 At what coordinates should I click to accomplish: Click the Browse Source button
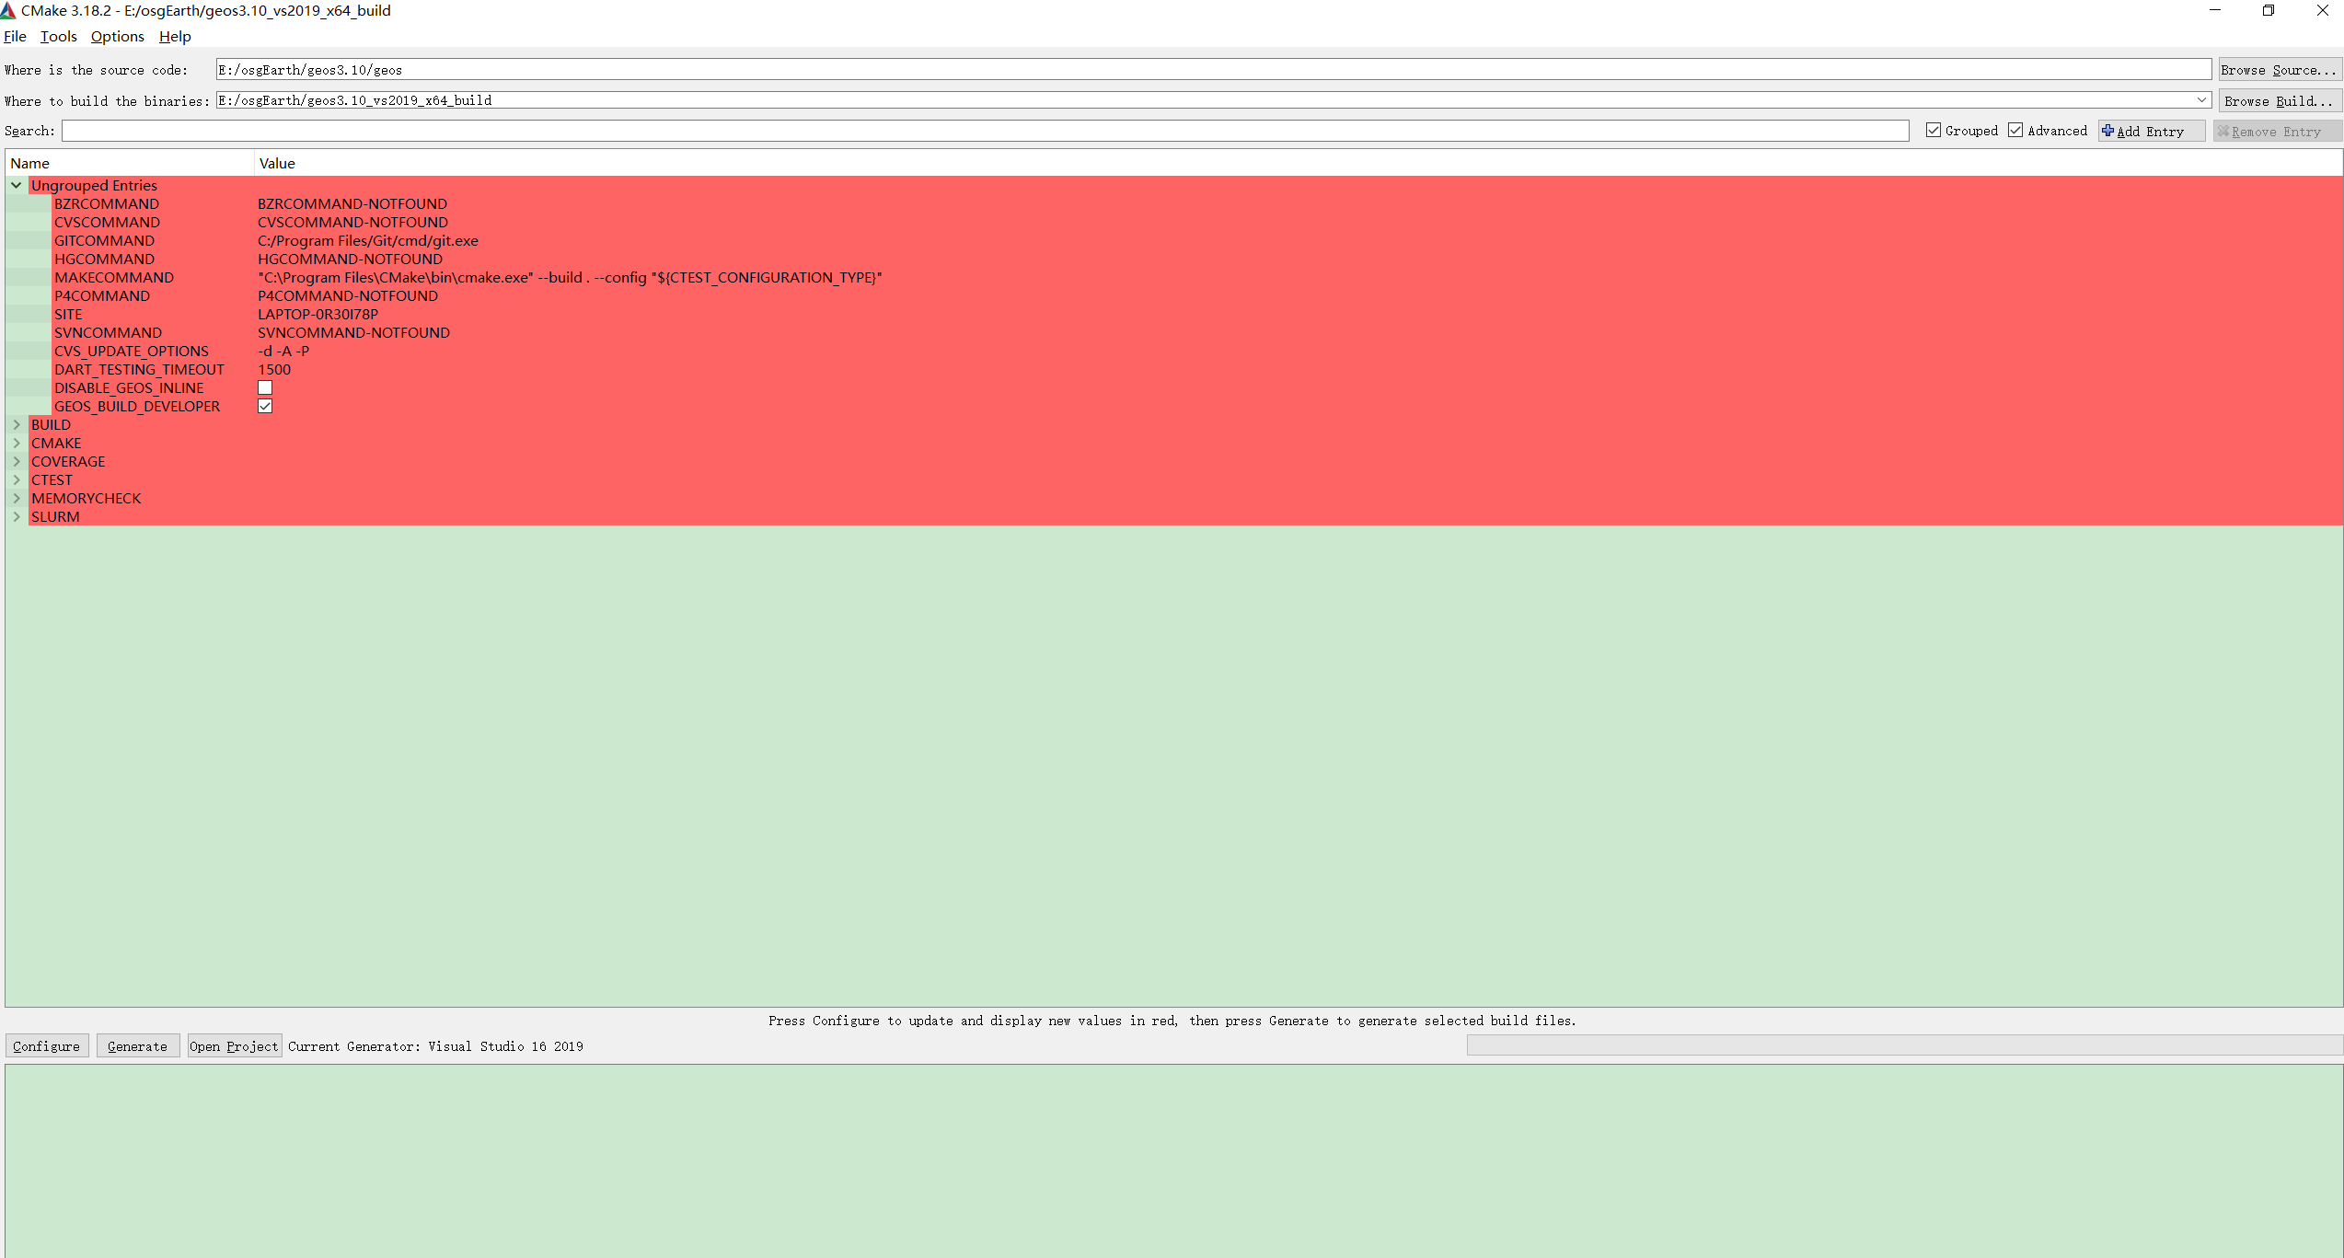(2279, 69)
